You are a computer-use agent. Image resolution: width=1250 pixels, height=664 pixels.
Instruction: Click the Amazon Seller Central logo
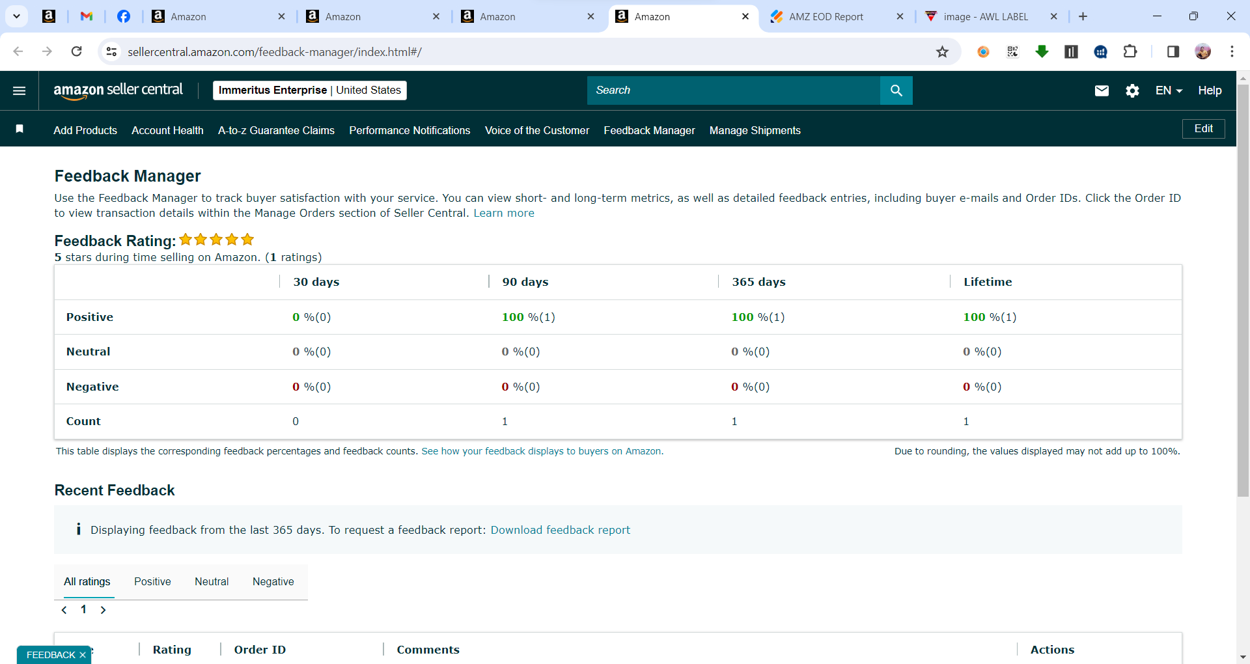coord(118,90)
